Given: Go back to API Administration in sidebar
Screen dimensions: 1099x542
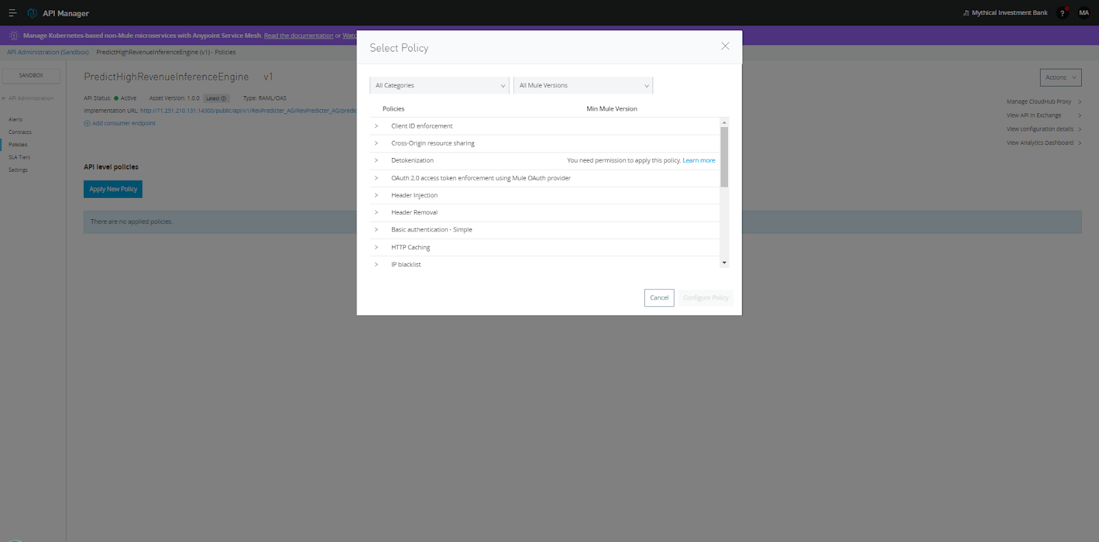Looking at the screenshot, I should [27, 98].
